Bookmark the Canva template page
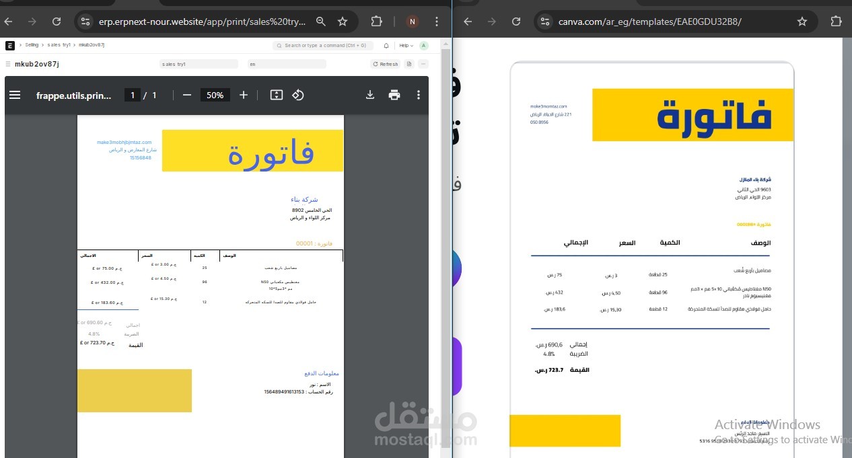This screenshot has width=852, height=458. pos(802,22)
